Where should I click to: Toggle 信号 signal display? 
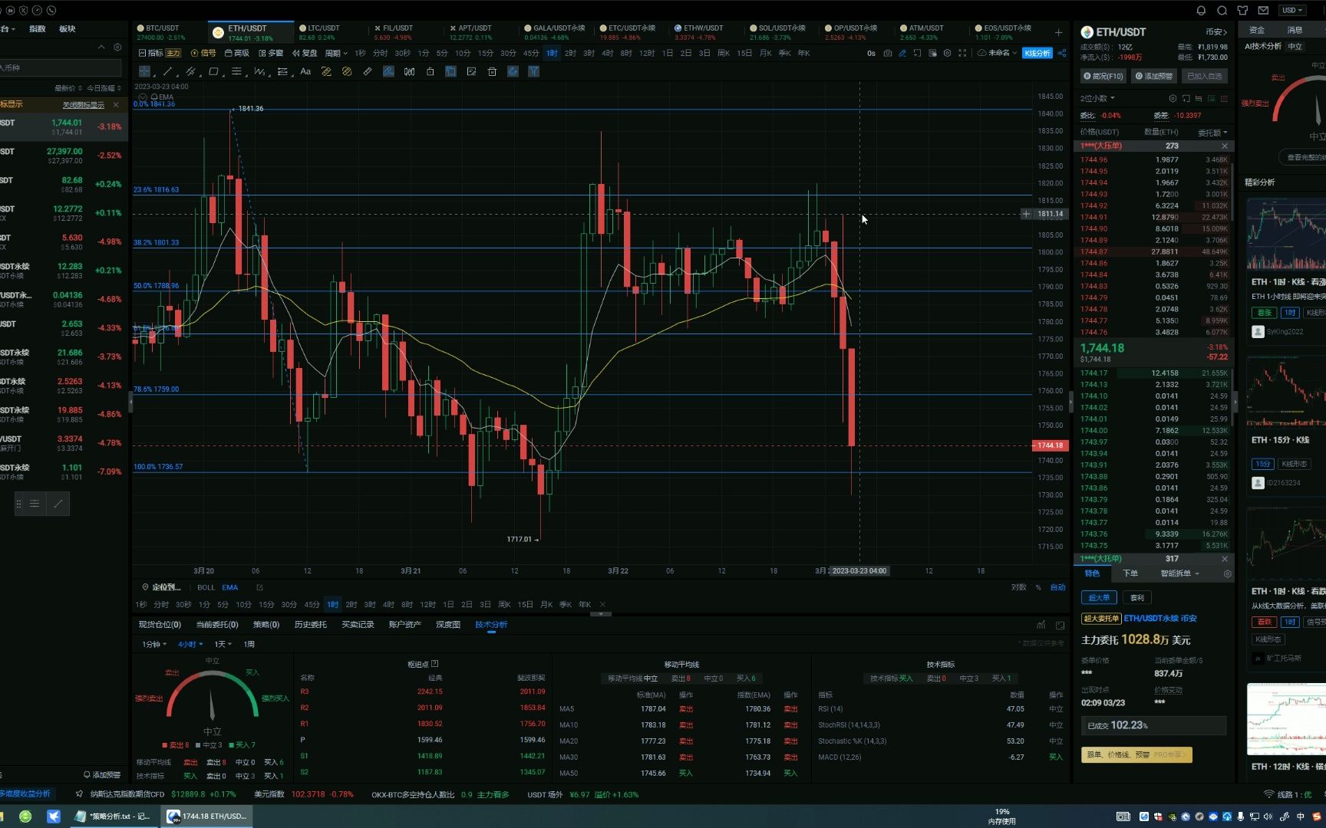coord(204,53)
